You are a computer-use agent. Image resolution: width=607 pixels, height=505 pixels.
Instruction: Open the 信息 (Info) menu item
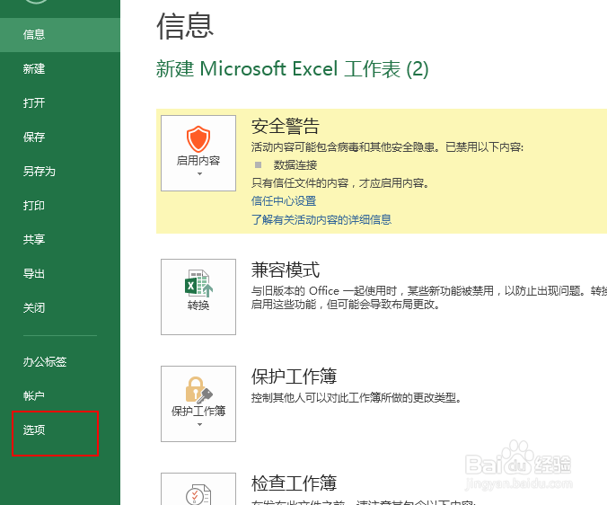[x=60, y=35]
